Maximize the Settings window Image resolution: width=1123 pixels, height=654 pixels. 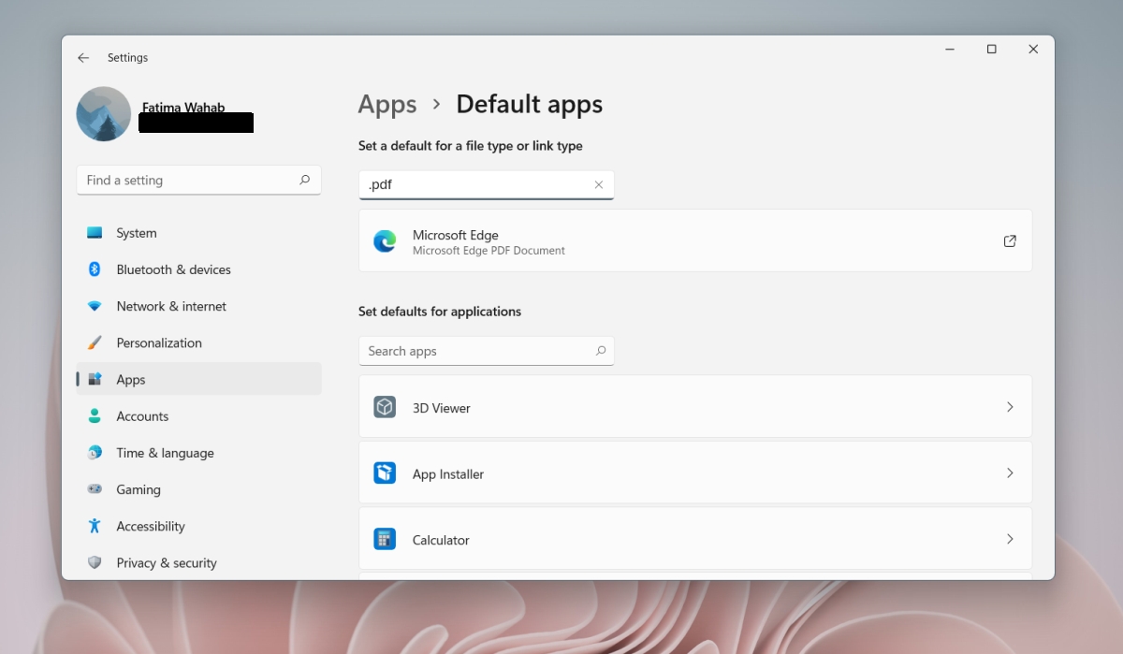coord(991,50)
